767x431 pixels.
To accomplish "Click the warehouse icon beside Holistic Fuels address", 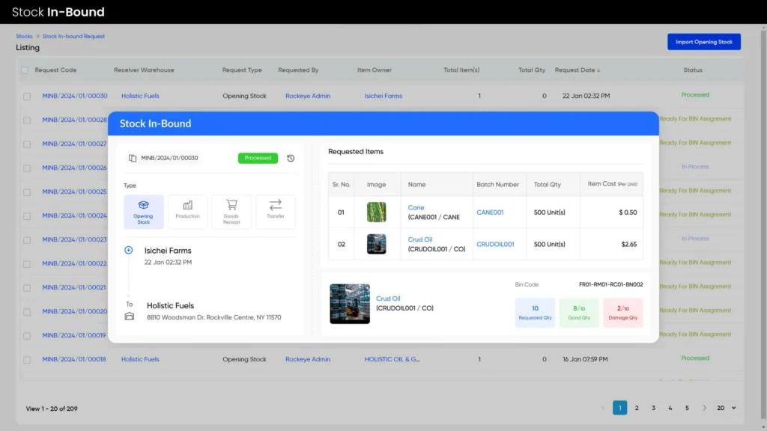I will coord(129,317).
